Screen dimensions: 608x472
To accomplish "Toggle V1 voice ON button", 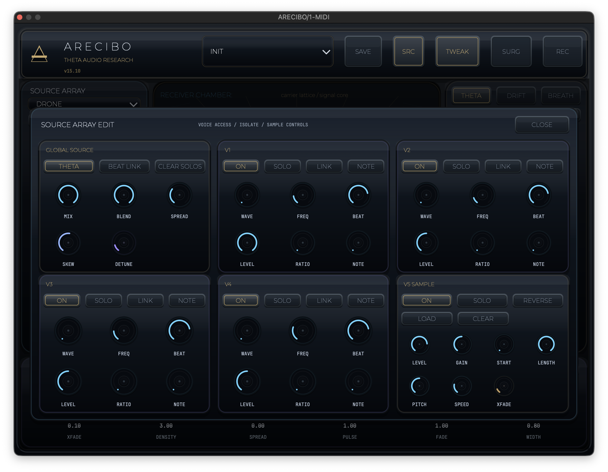I will (x=241, y=166).
